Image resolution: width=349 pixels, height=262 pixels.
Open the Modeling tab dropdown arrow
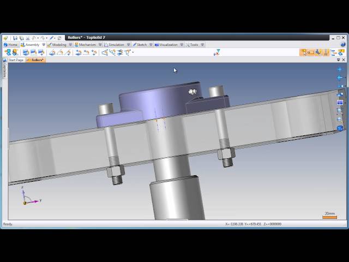(x=70, y=45)
